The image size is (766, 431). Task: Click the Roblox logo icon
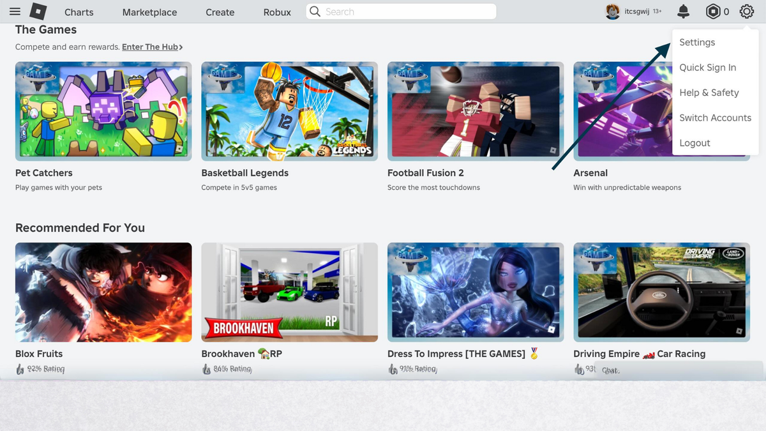39,11
